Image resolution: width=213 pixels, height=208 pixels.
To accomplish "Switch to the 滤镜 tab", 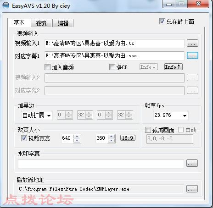I will coord(41,23).
